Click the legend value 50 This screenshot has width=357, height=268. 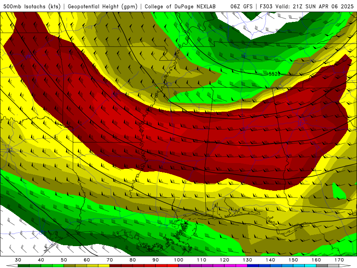[x=64, y=260]
